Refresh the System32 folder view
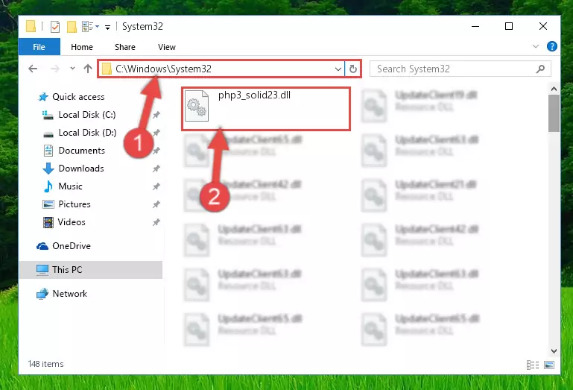This screenshot has width=573, height=390. 352,69
